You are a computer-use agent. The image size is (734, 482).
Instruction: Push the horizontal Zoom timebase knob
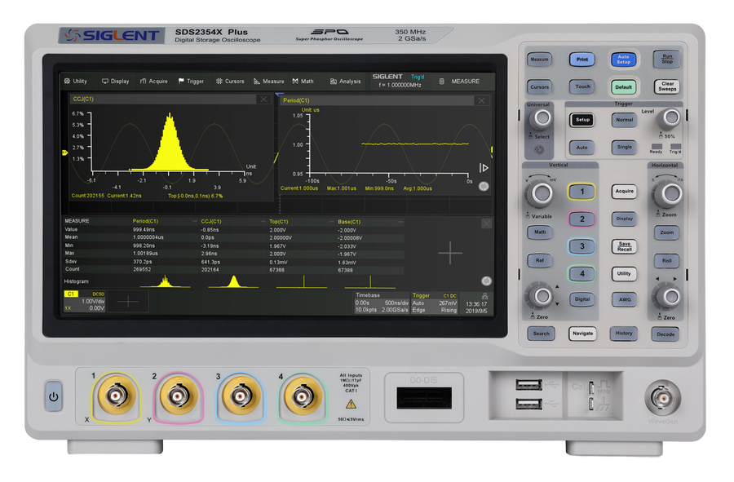[x=670, y=193]
